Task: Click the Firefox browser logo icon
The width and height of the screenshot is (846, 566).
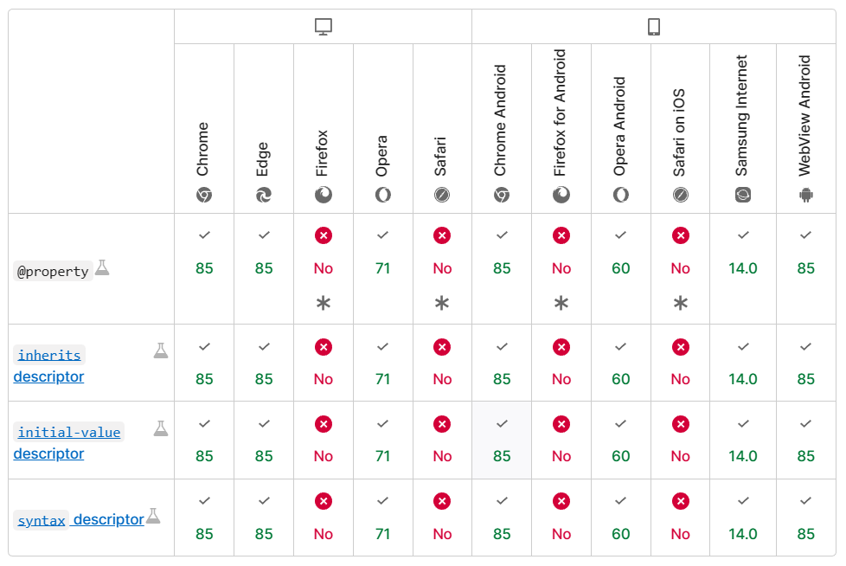Action: 324,196
